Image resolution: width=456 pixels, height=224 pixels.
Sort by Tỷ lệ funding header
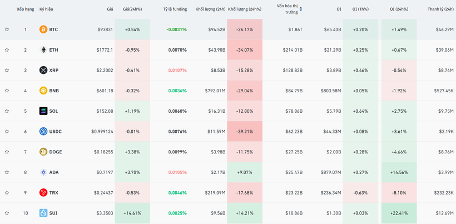175,9
